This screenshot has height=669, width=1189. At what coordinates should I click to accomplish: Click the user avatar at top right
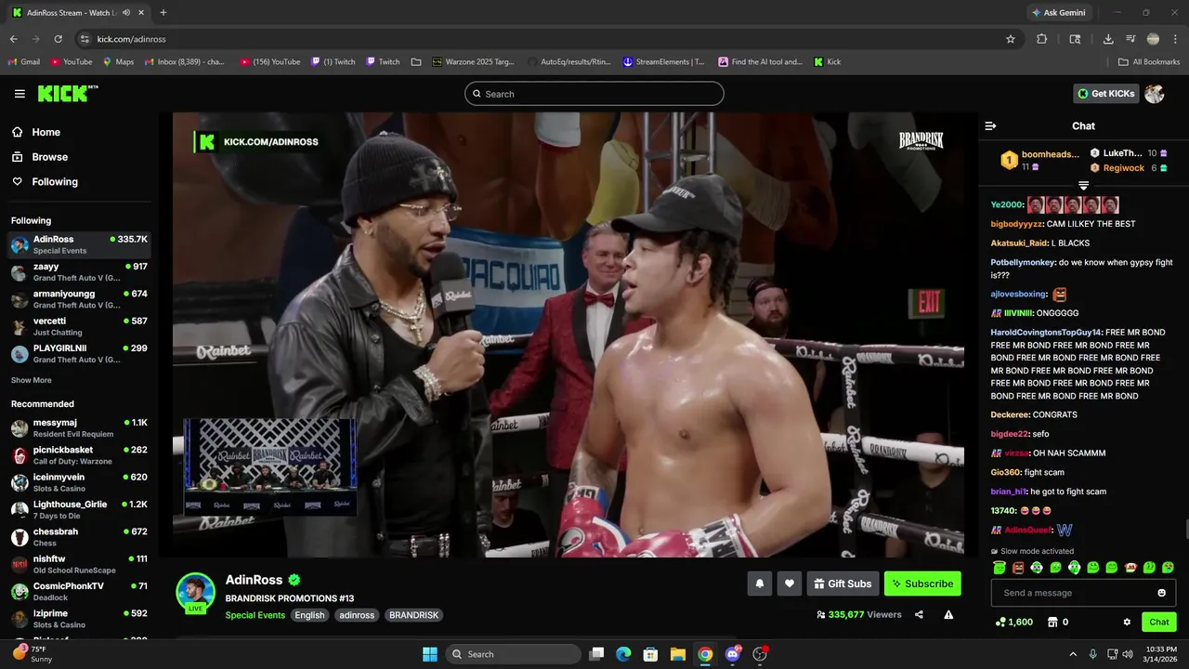(1155, 94)
